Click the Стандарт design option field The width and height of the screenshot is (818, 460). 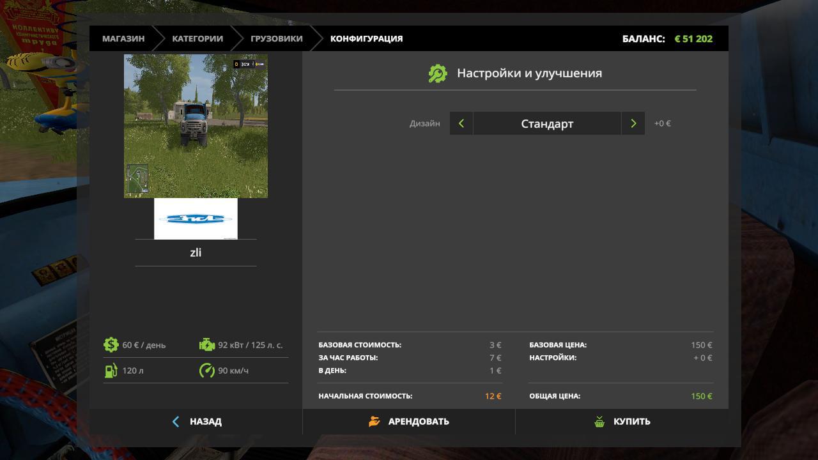pyautogui.click(x=546, y=123)
